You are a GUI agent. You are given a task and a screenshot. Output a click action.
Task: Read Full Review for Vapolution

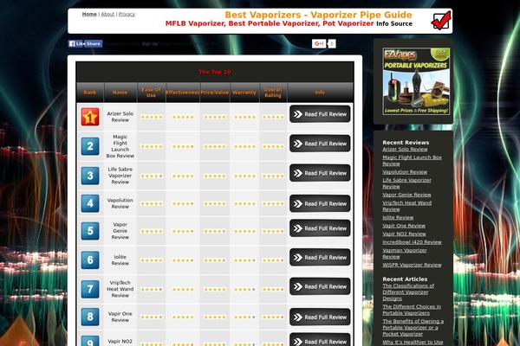point(320,203)
